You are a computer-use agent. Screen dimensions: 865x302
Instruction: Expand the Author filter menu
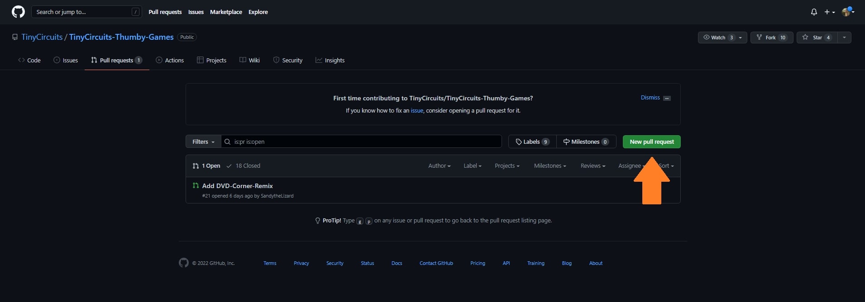pos(439,166)
